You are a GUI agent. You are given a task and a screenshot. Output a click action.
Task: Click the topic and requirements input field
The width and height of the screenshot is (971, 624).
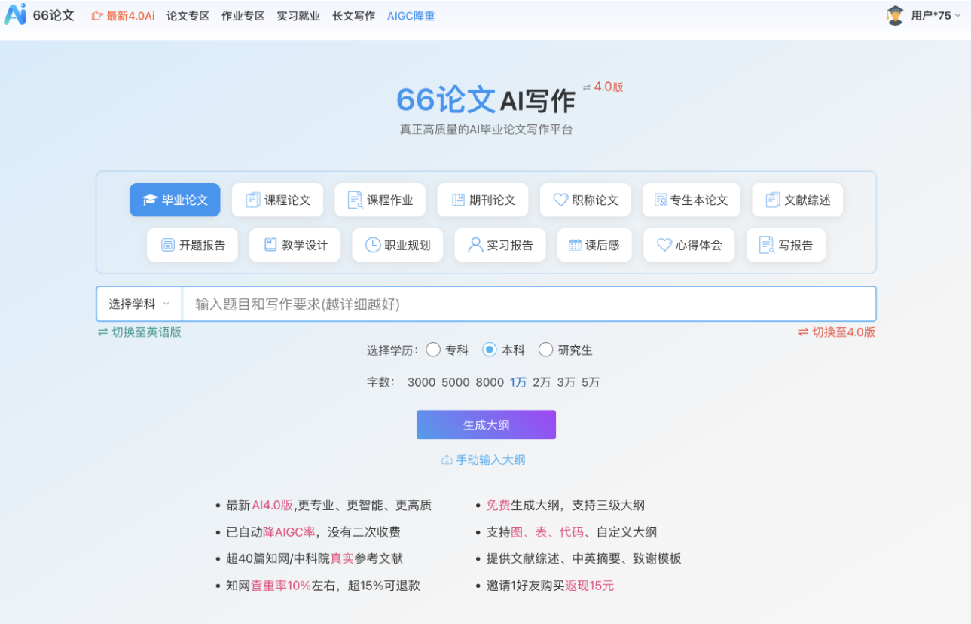tap(529, 304)
